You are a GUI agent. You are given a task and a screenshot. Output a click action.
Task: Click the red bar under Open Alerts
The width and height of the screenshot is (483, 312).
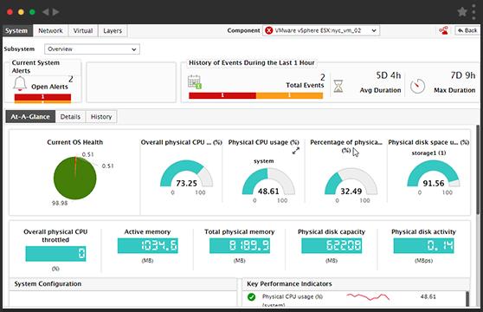(42, 97)
